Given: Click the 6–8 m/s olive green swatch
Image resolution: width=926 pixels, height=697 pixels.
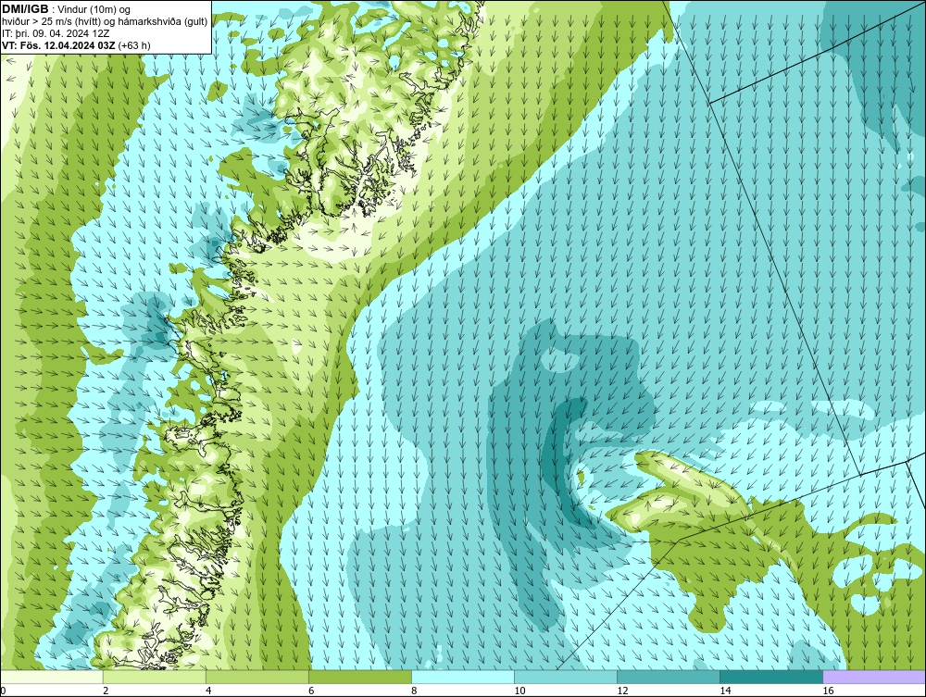Looking at the screenshot, I should pos(360,677).
